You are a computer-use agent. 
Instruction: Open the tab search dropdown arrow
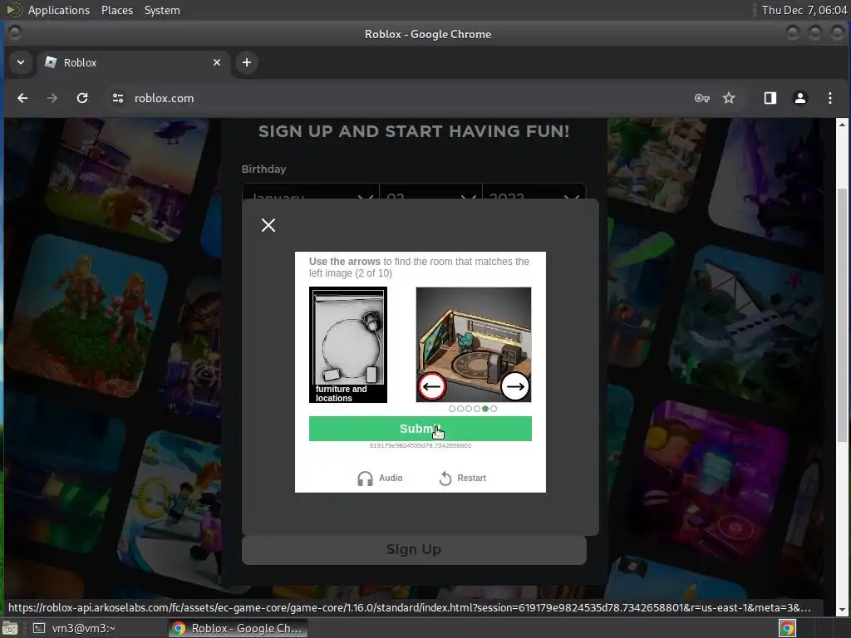[21, 62]
